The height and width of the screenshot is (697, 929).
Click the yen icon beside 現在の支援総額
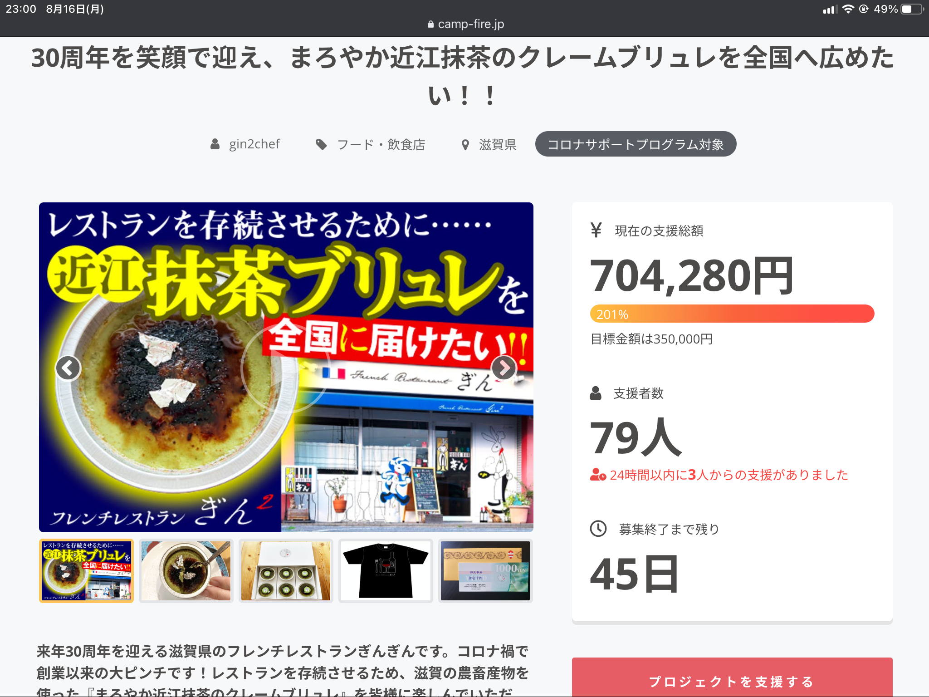(x=596, y=230)
